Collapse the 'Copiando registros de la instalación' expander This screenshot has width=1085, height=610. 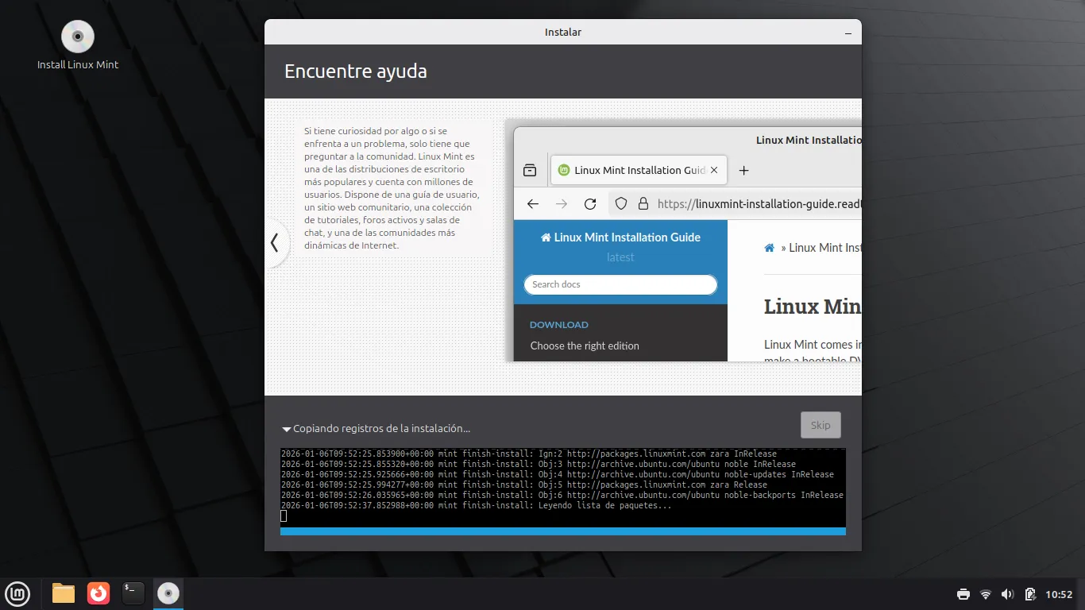287,429
